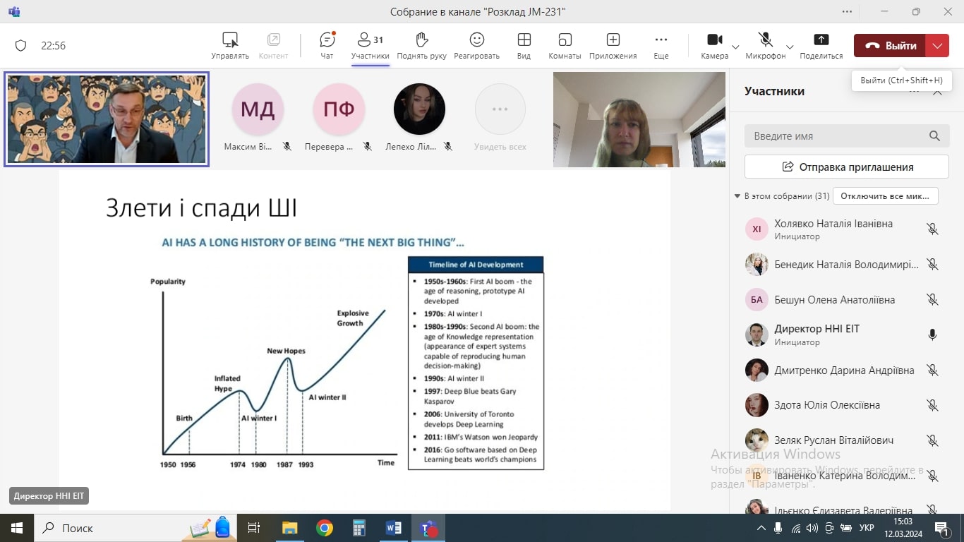Collapse the 'В этом собрании' participant list

737,196
